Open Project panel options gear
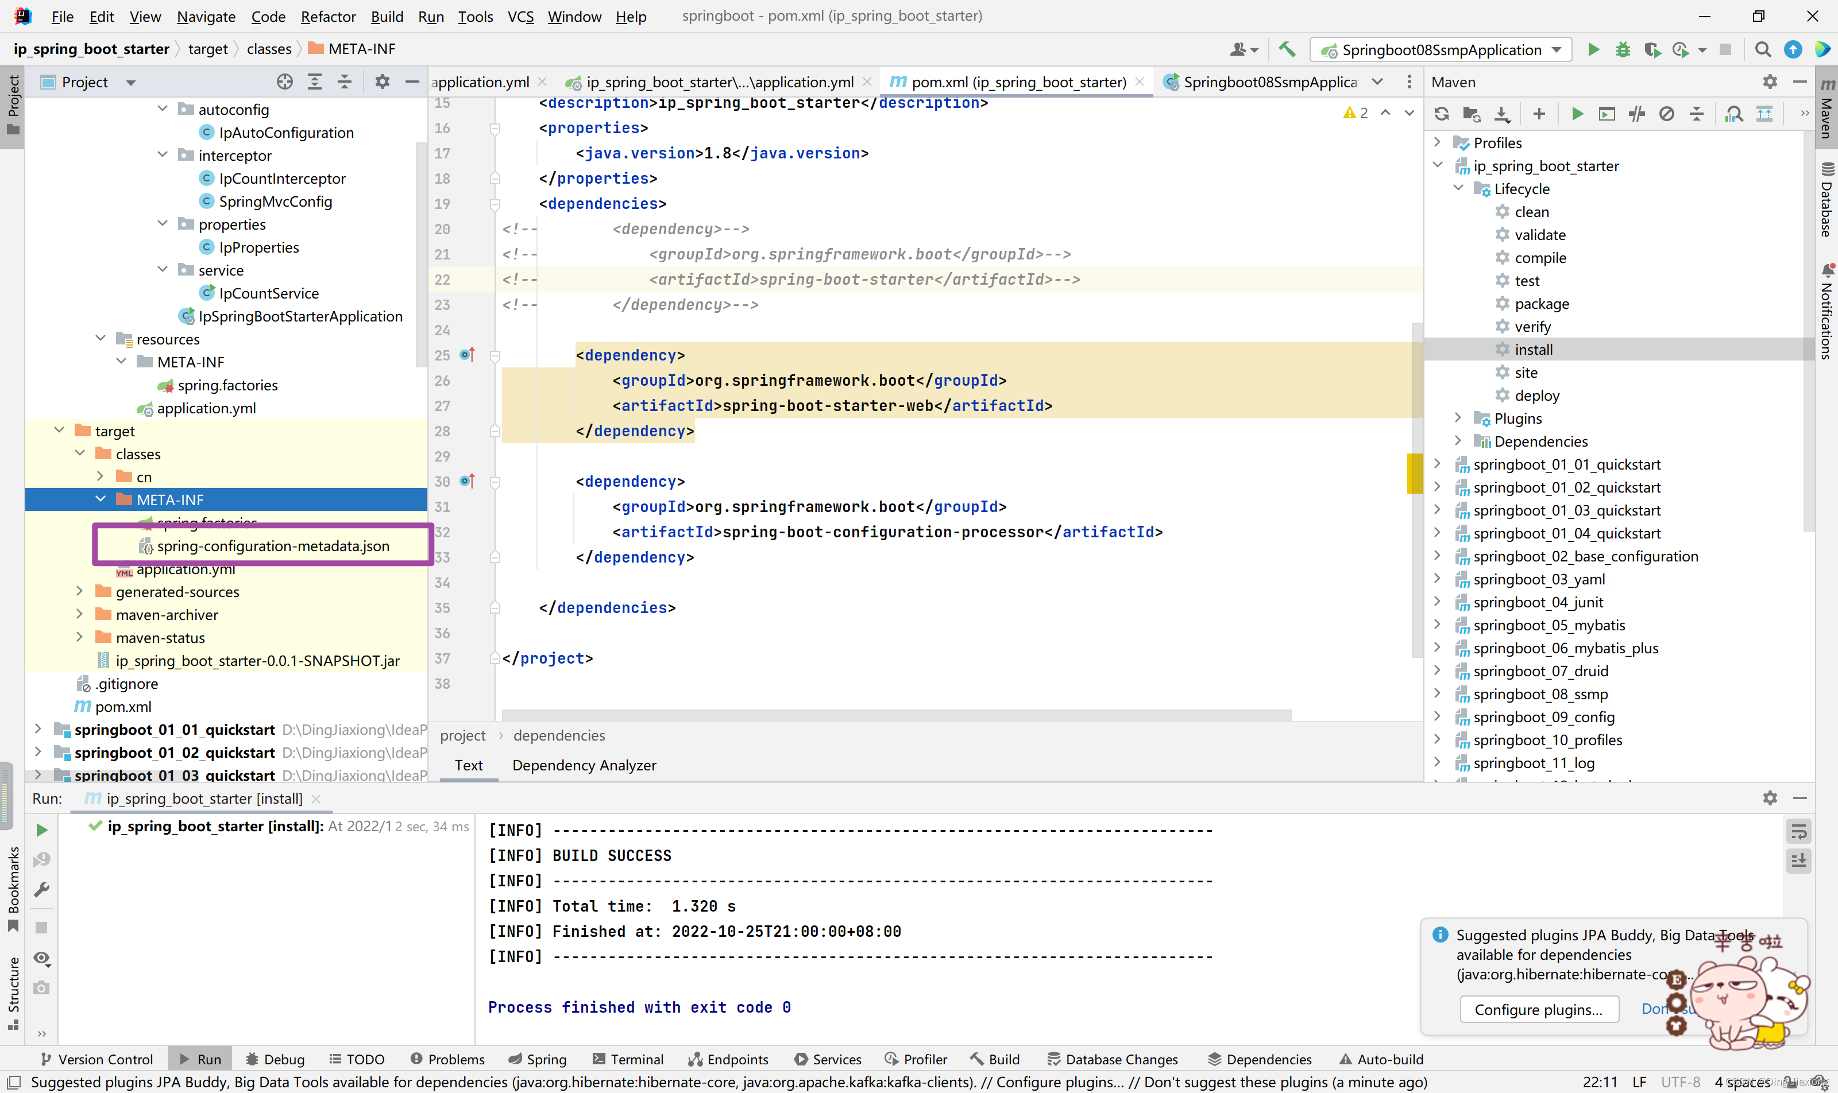 click(x=382, y=82)
